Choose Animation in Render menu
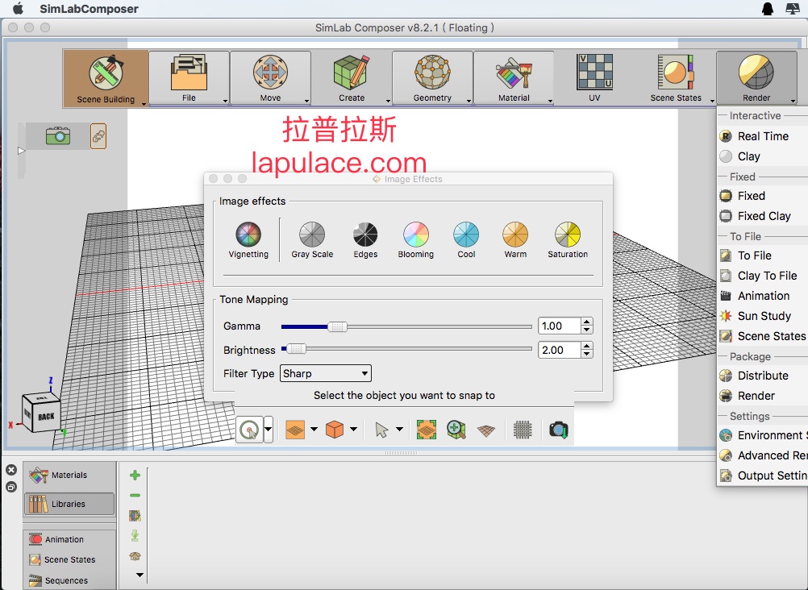 click(763, 296)
